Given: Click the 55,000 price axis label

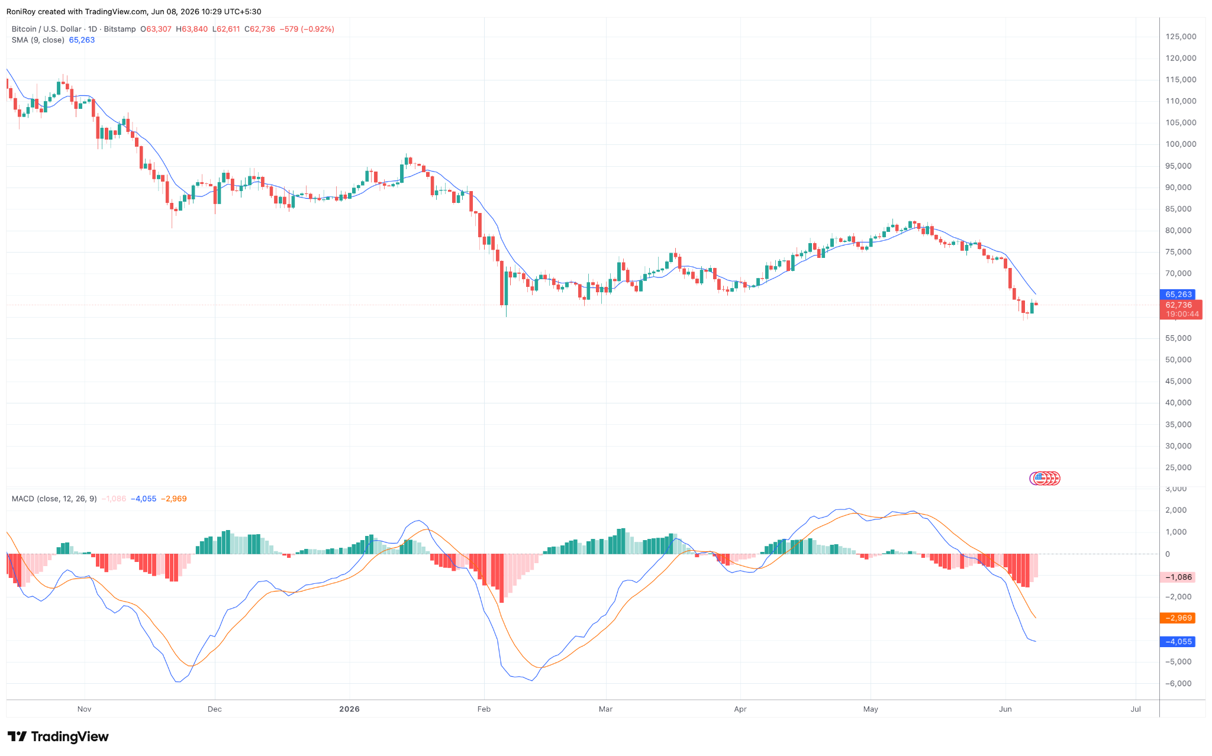Looking at the screenshot, I should (1178, 338).
